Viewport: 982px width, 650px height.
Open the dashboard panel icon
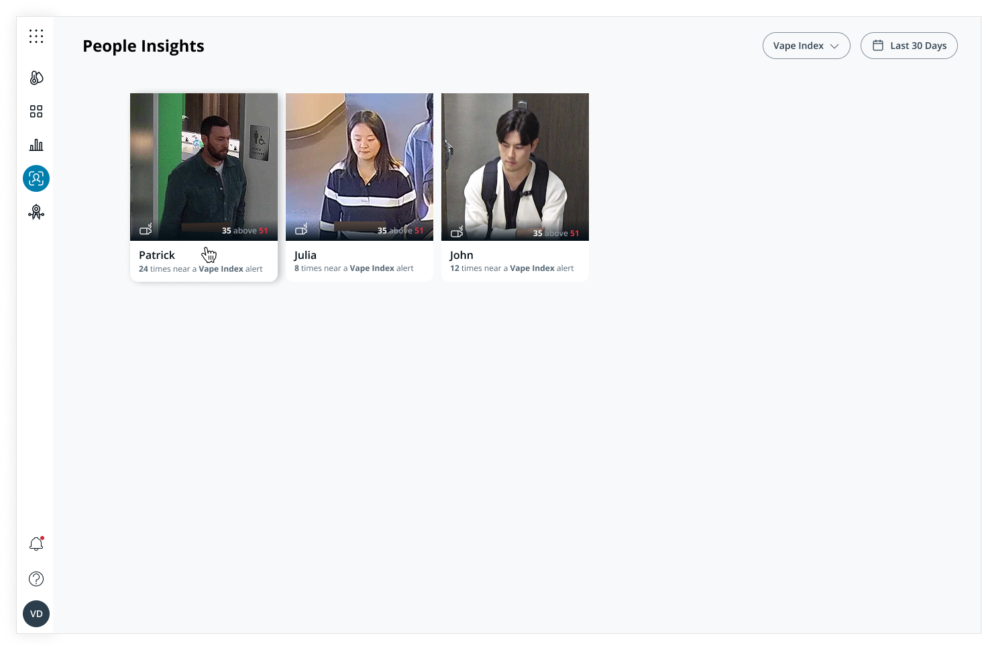tap(36, 111)
